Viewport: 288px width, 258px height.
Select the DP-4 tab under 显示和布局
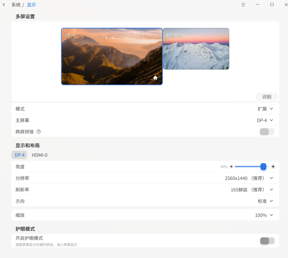coord(19,155)
